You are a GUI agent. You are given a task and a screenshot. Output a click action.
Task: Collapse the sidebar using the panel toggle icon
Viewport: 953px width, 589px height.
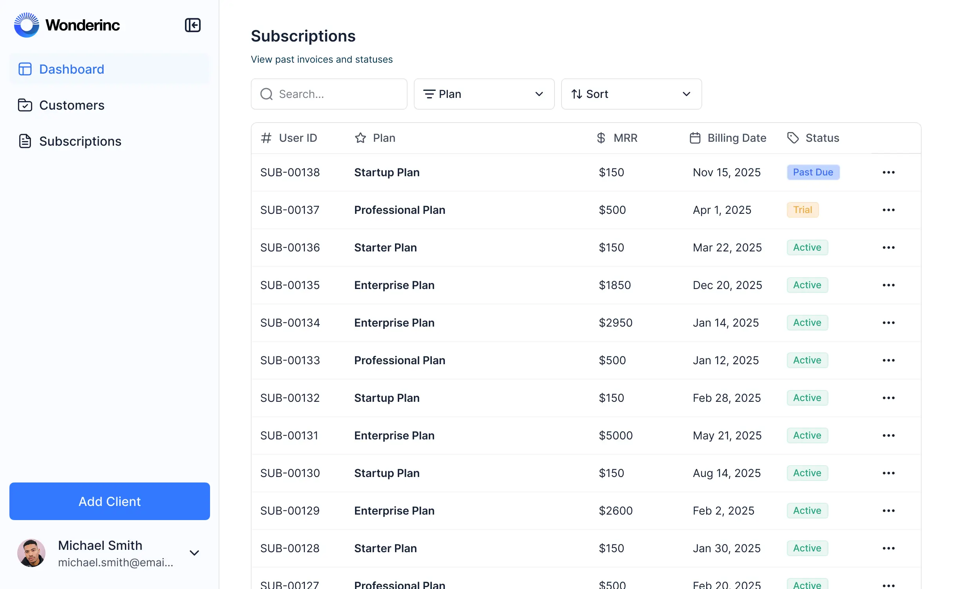193,25
